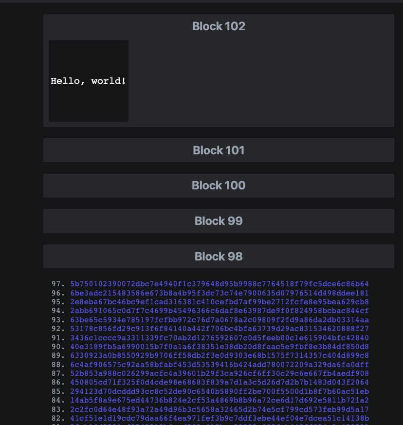
Task: Follow block 88 hash link 6c4af906
Action: point(220,365)
